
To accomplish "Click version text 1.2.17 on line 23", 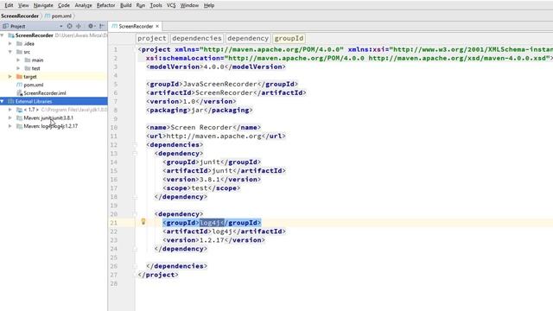I will [x=212, y=240].
